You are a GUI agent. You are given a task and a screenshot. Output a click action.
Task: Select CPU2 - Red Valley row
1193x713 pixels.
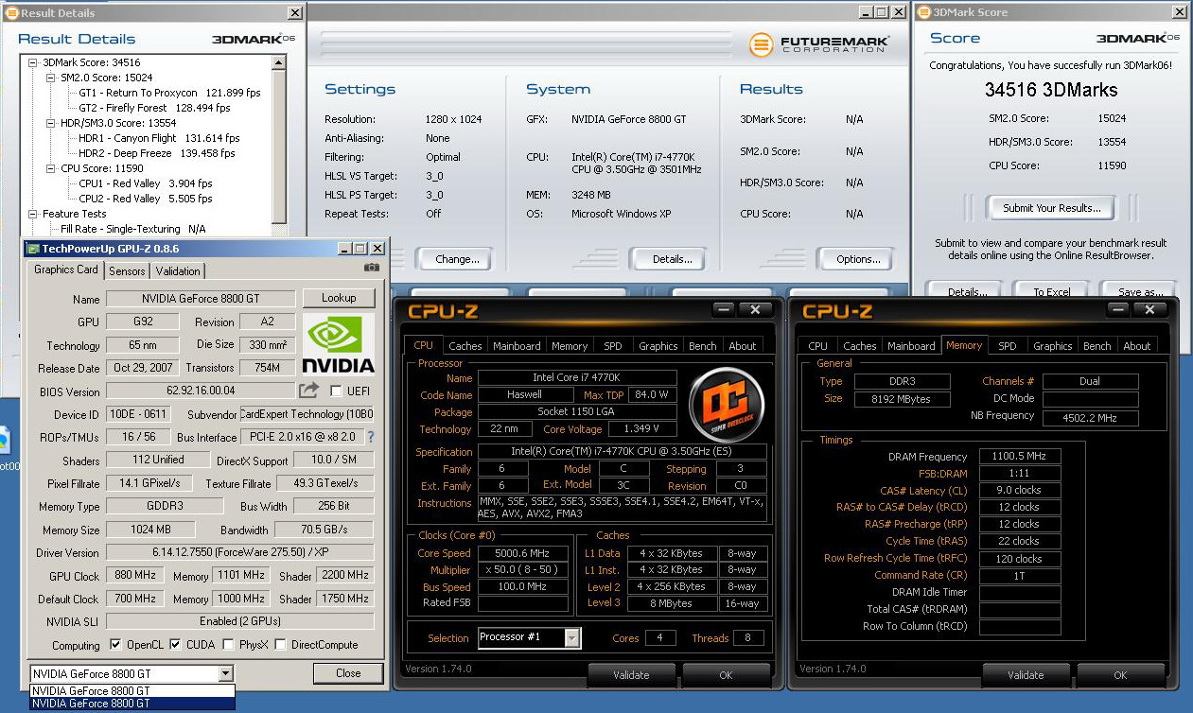146,199
